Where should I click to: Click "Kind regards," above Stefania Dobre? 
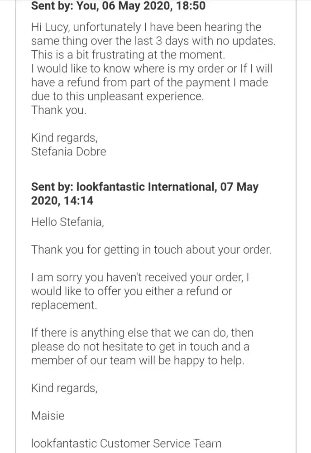pos(64,138)
